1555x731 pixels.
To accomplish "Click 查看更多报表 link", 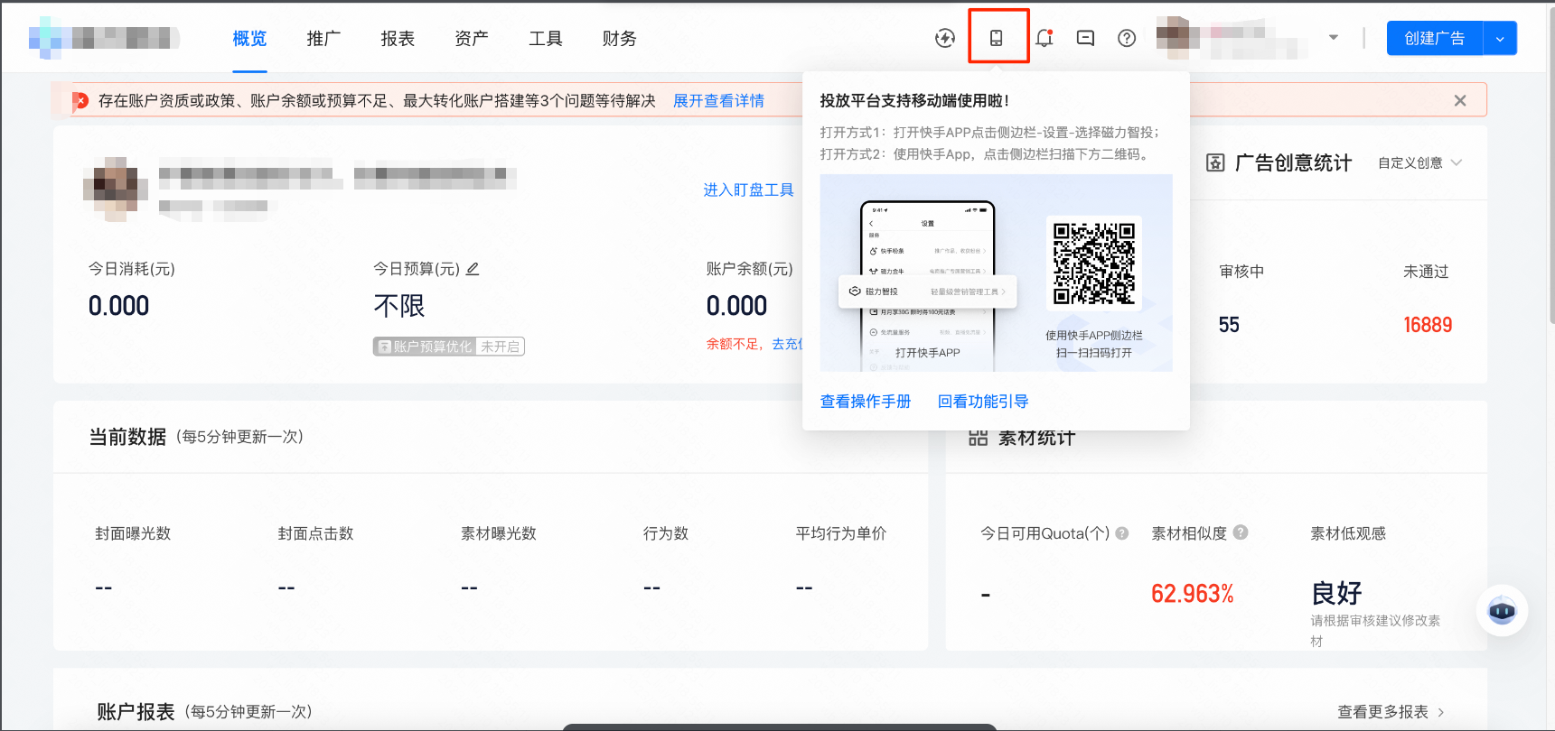I will tap(1382, 712).
